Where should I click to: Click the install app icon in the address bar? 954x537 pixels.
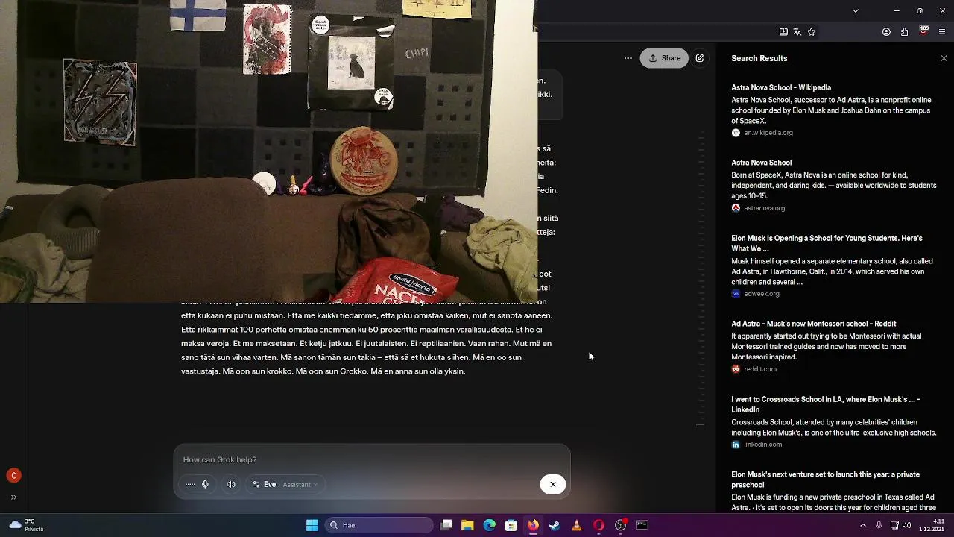(783, 32)
